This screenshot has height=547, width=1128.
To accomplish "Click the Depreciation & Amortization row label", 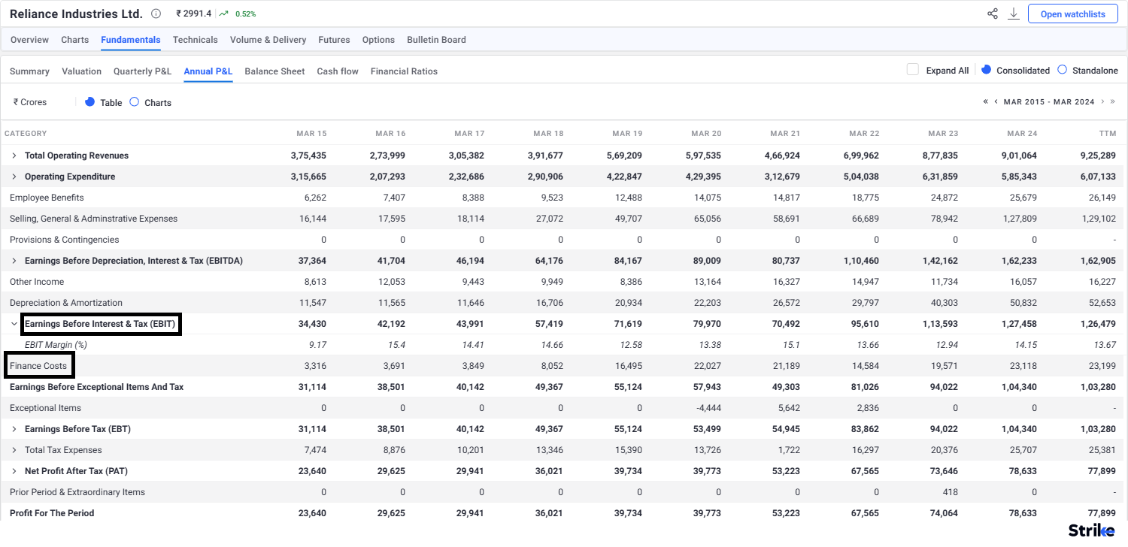I will [66, 303].
